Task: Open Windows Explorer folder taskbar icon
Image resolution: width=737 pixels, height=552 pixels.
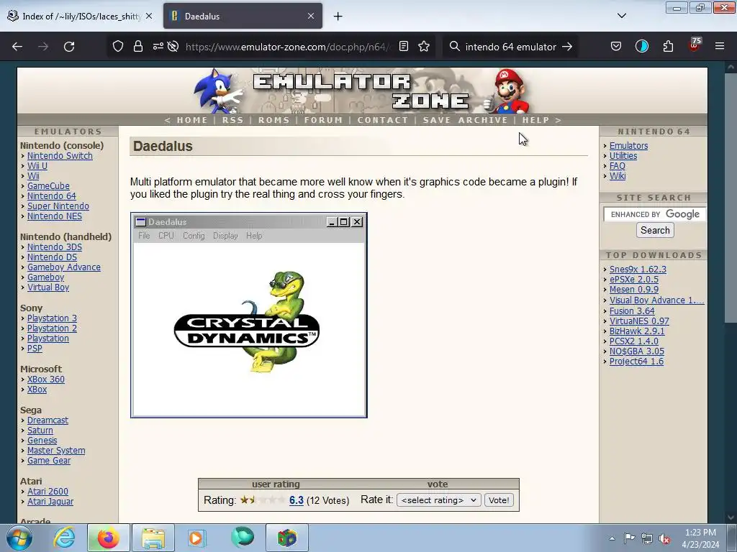Action: [153, 538]
